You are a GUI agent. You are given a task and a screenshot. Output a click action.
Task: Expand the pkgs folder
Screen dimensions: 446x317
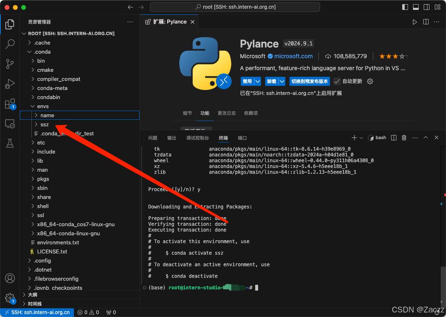(x=80, y=179)
